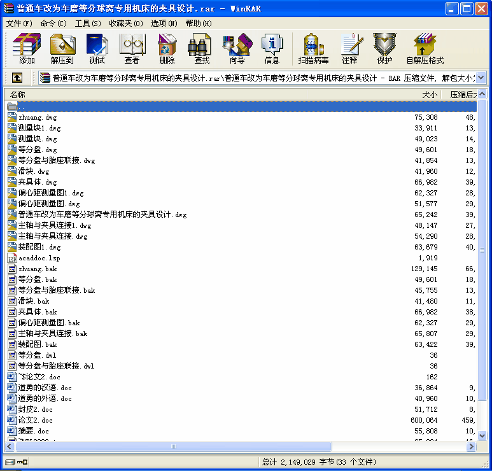492x471 pixels.
Task: Click the Delete (删除) toolbar icon
Action: click(167, 49)
